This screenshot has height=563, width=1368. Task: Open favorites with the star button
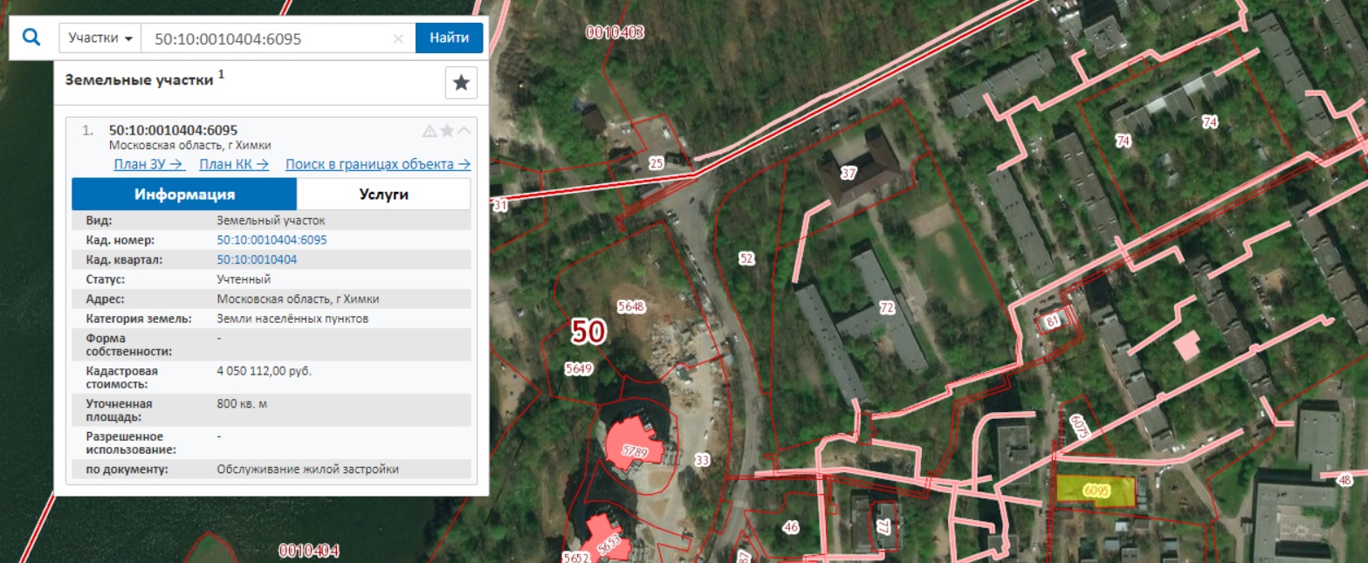461,83
